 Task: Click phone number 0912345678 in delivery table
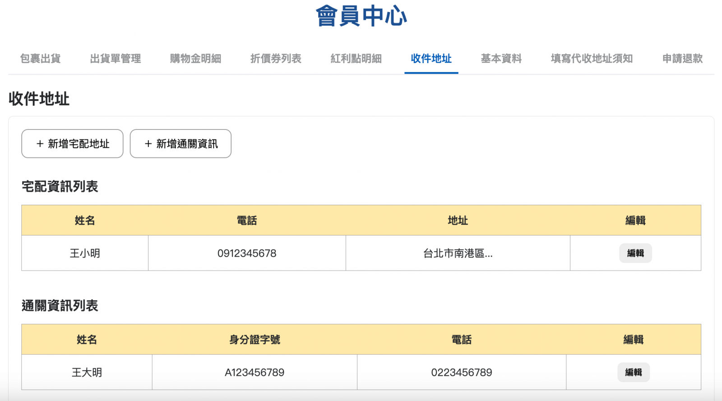tap(247, 253)
